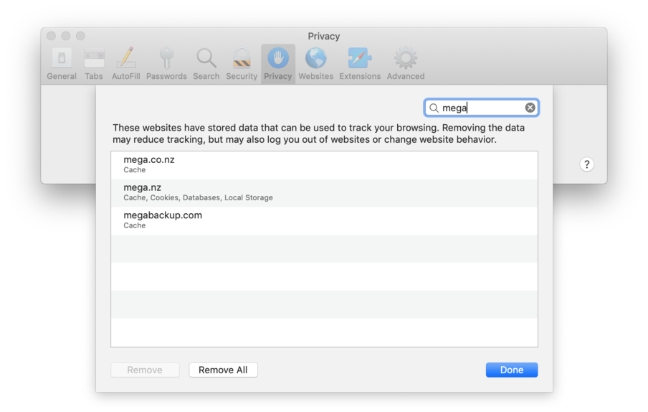Open the Websites preferences pane

click(315, 64)
